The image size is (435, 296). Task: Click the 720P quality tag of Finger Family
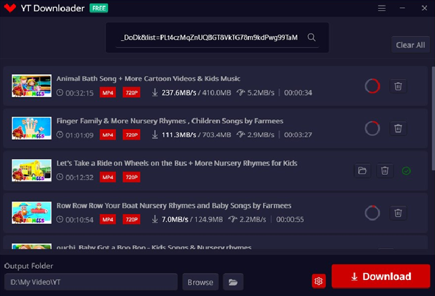point(131,135)
